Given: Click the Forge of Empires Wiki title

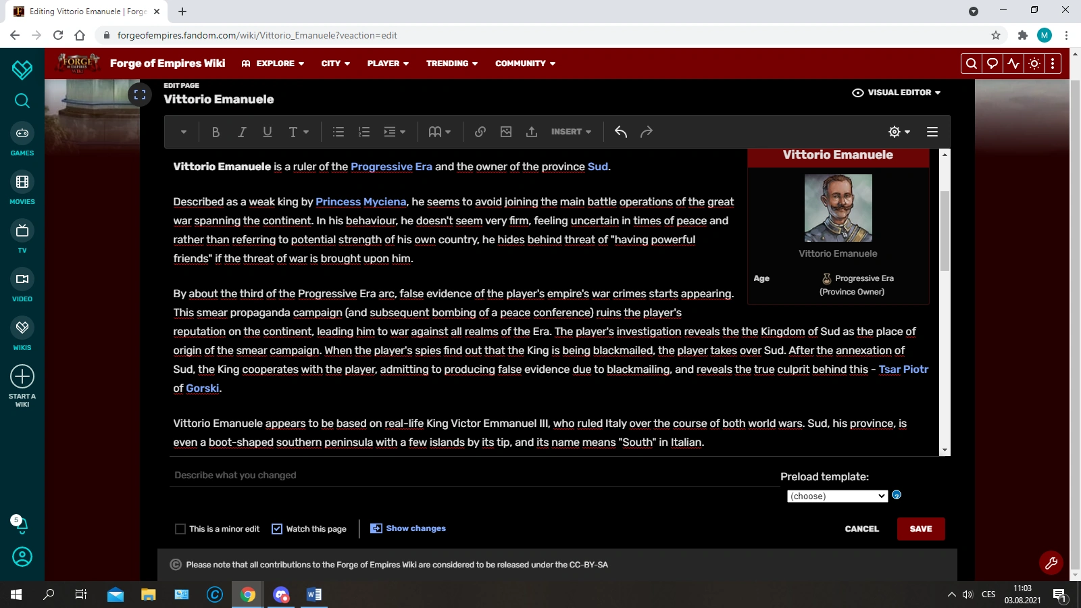Looking at the screenshot, I should 168,64.
